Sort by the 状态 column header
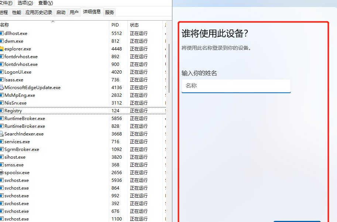Image resolution: width=337 pixels, height=222 pixels. pos(134,25)
